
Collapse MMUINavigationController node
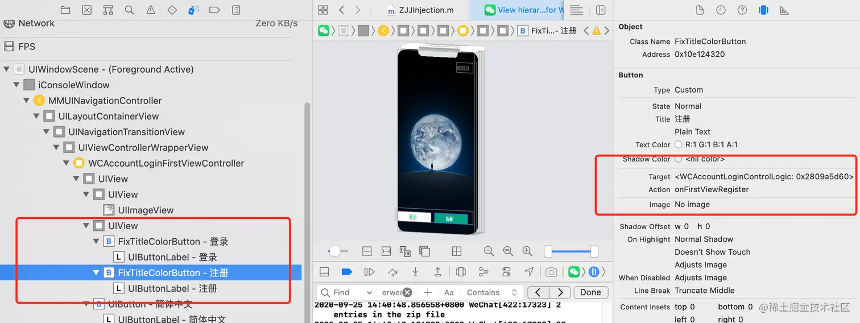click(x=27, y=101)
